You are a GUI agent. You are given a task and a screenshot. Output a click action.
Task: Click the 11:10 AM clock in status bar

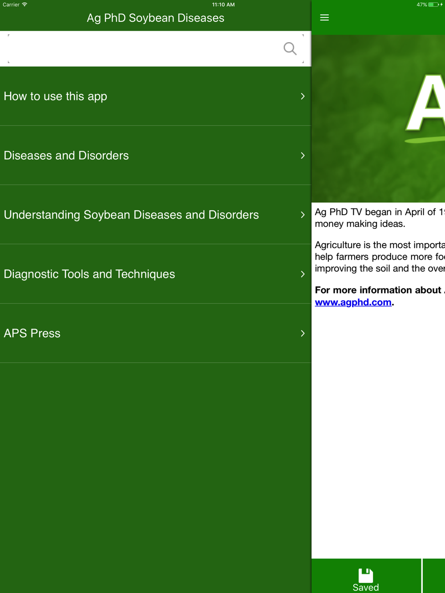(x=223, y=4)
